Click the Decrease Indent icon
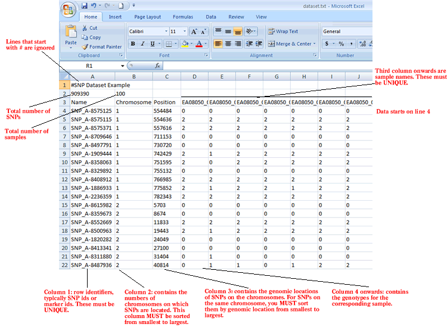Viewport: 447px width, 330px height. (249, 44)
